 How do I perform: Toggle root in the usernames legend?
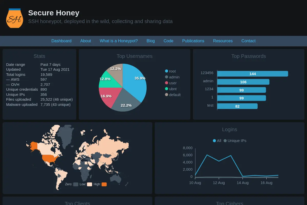170,71
